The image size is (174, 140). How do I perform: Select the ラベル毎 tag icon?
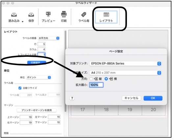[x=84, y=15]
